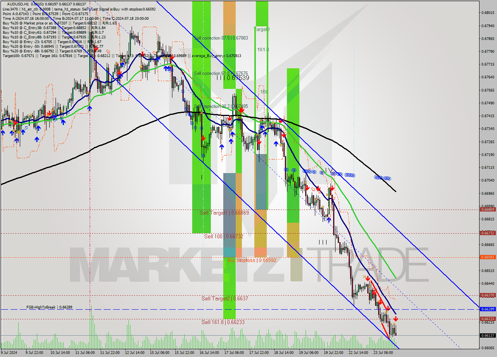
Task: Click 12 Jul 14:00 on time axis
Action: 134,353
